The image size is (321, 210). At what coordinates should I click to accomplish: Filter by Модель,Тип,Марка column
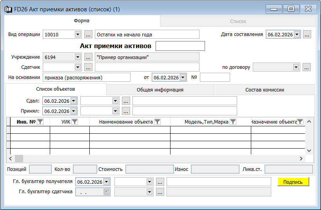pyautogui.click(x=233, y=122)
